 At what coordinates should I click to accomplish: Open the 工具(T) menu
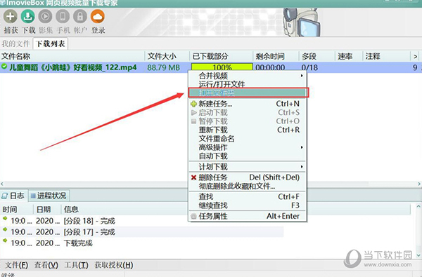[77, 265]
